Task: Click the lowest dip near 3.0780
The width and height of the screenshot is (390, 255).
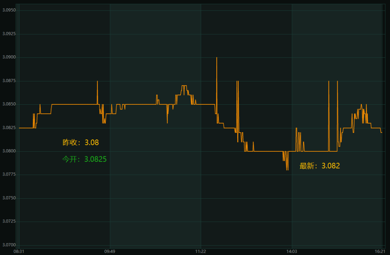Action: [x=287, y=170]
